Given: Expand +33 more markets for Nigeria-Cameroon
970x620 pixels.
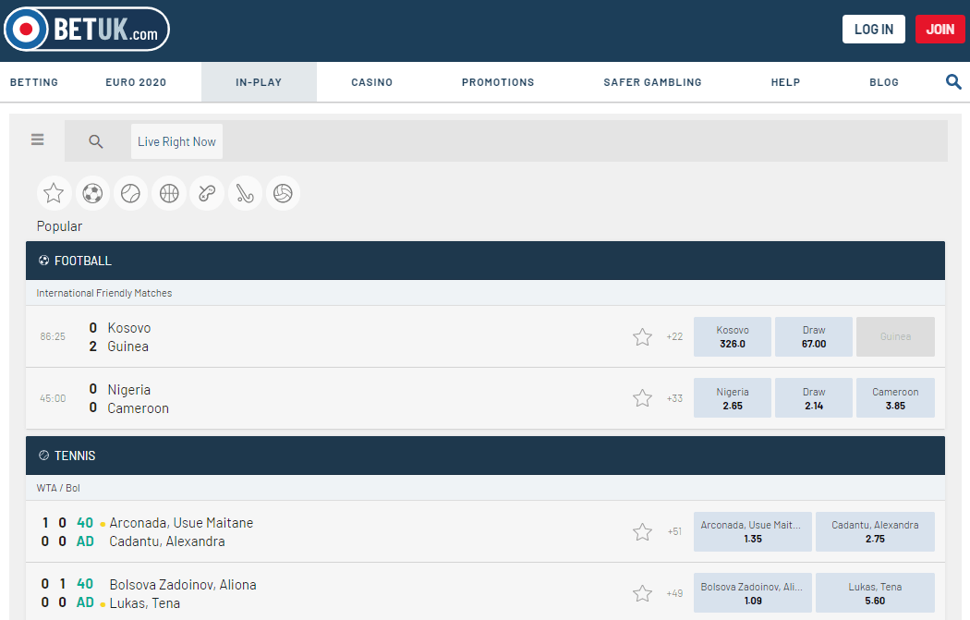Looking at the screenshot, I should pos(674,399).
